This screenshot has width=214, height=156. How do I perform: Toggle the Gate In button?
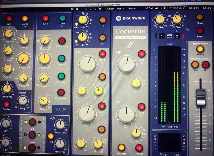pos(62,18)
